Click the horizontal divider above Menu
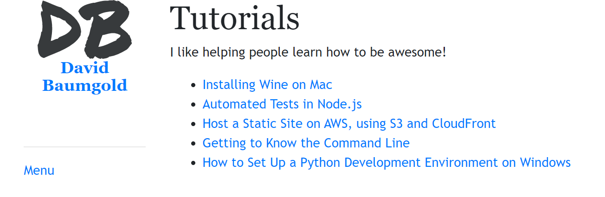Viewport: 605px width, 197px height. (84, 147)
